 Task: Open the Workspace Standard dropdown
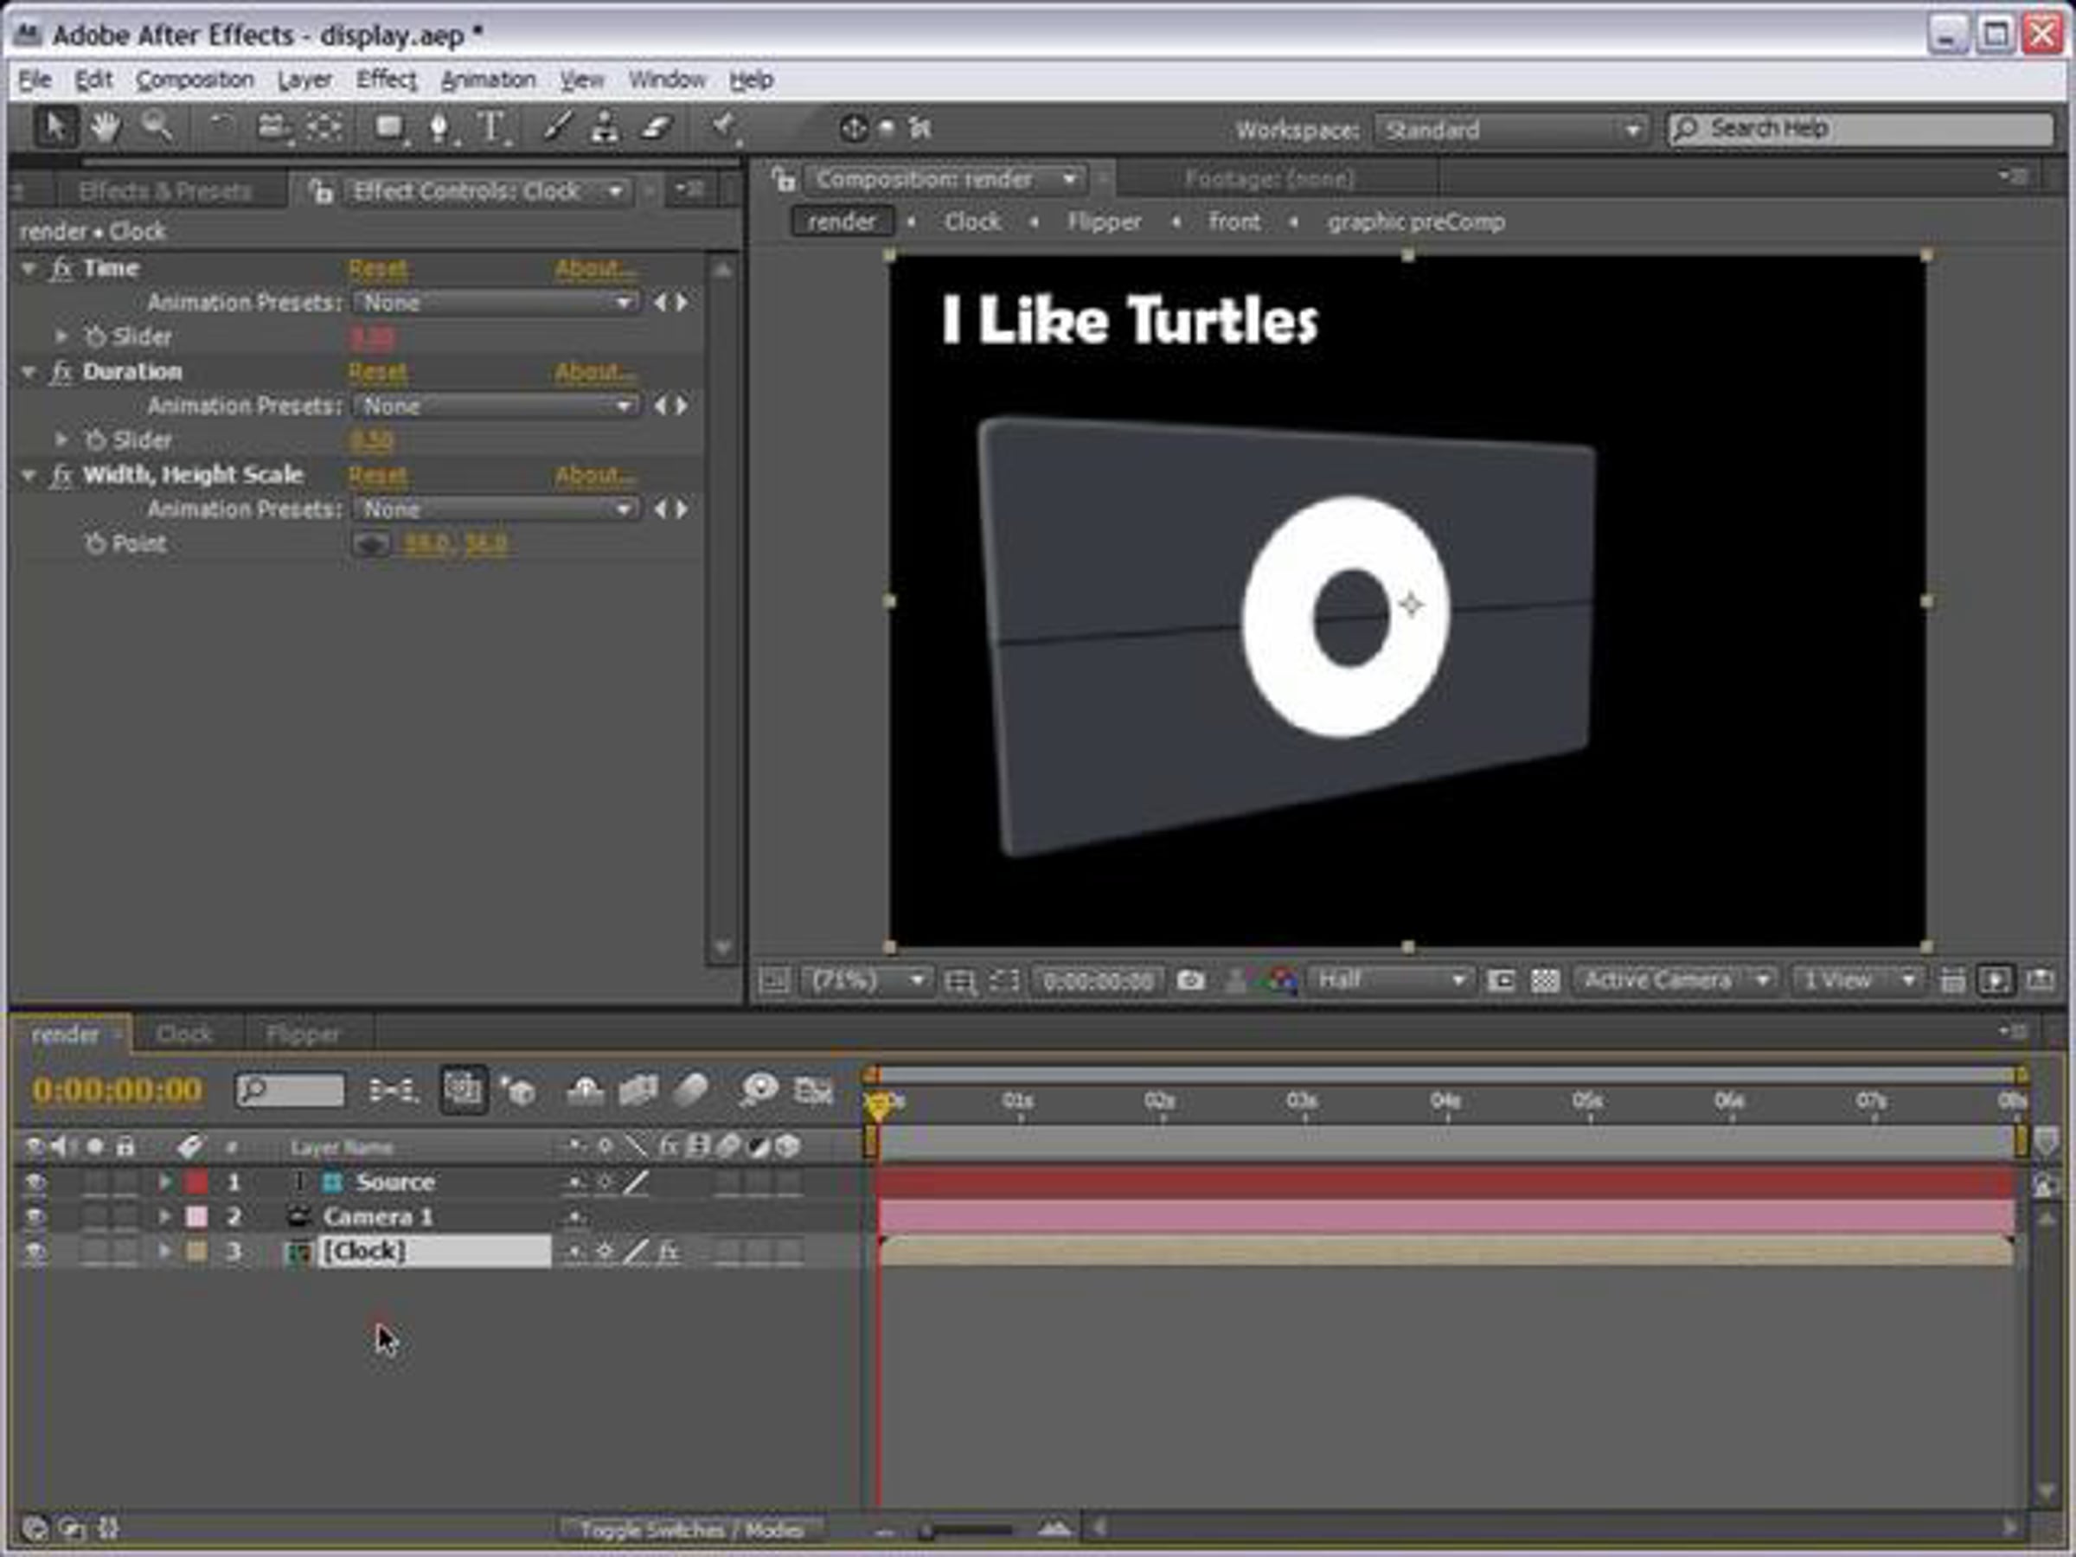1511,130
